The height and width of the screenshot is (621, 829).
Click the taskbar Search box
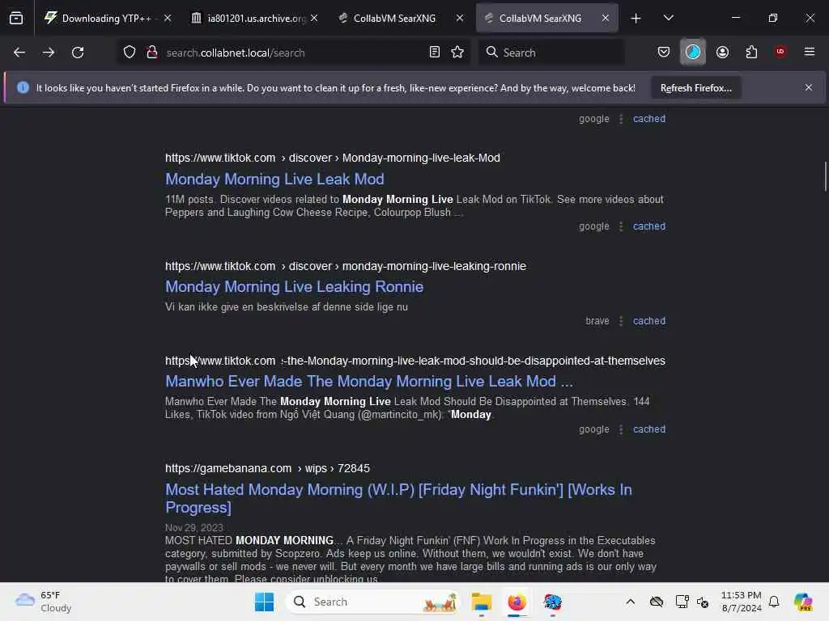372,602
